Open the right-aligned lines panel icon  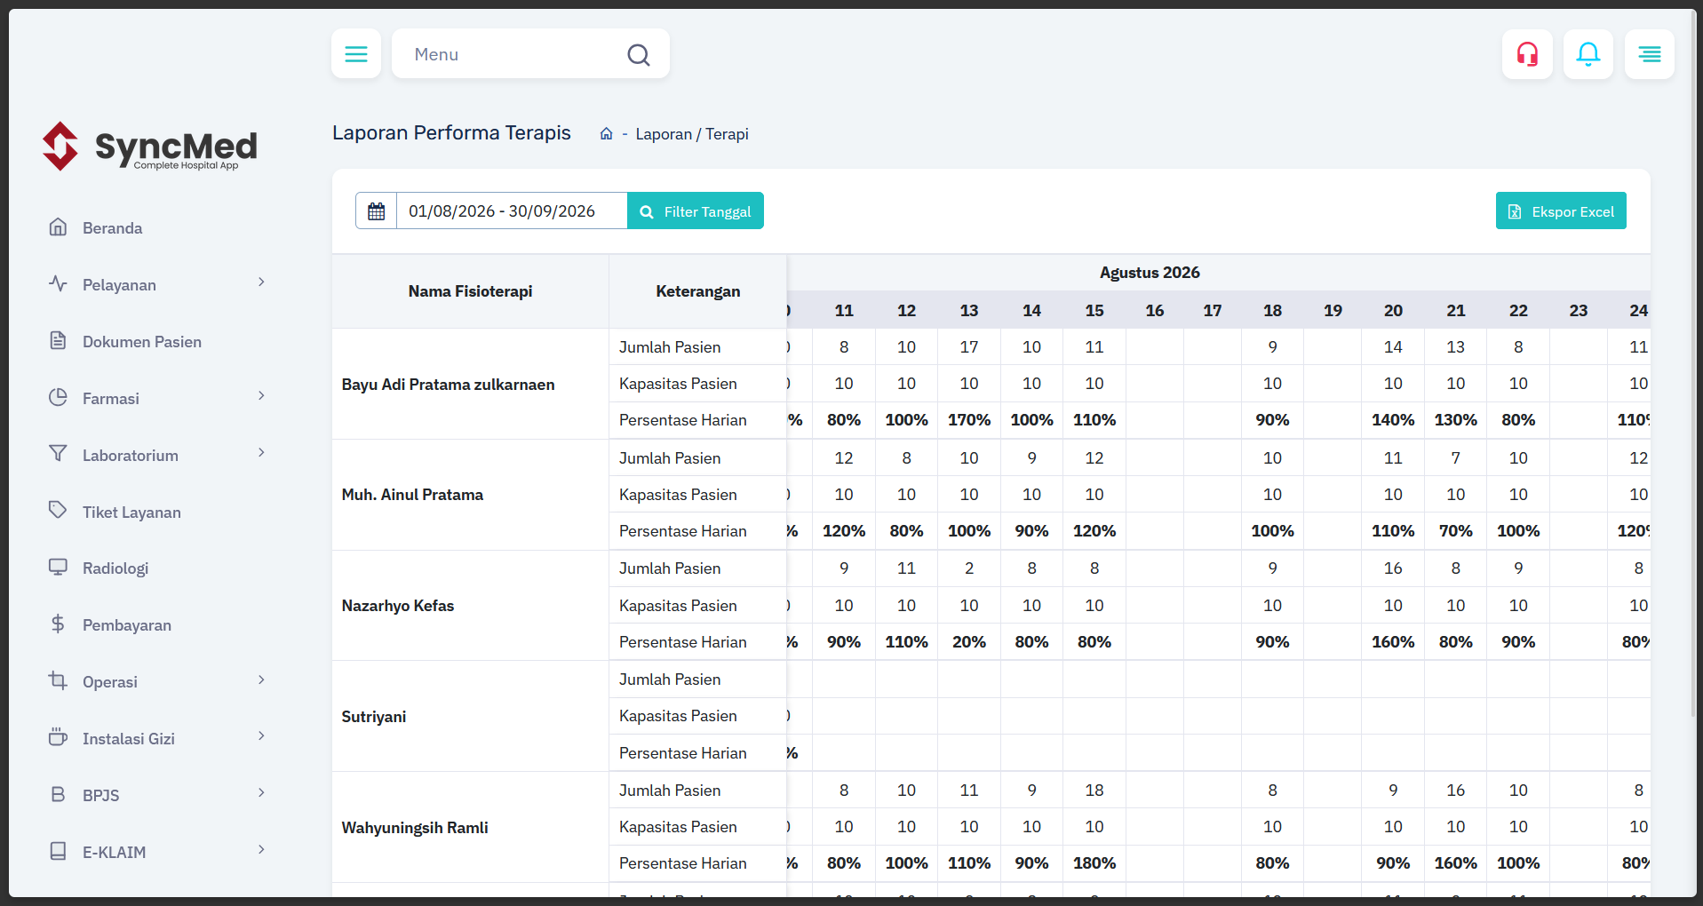tap(1650, 54)
